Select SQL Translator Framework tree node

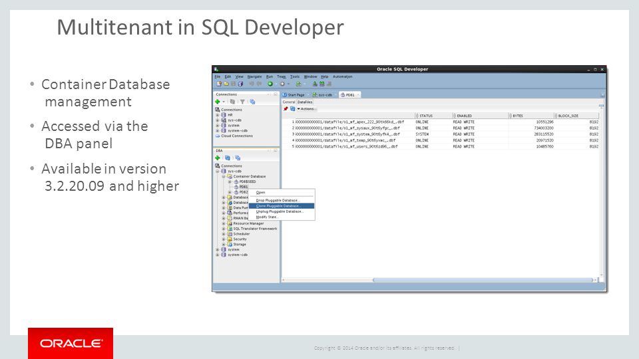click(x=255, y=229)
